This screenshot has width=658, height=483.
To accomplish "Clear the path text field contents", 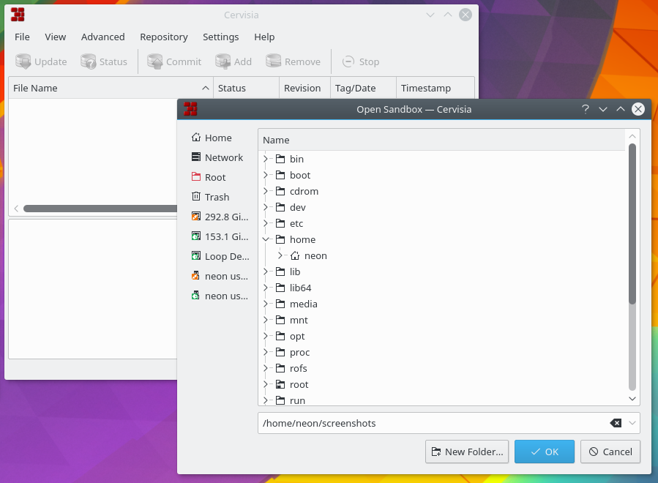I will point(616,423).
